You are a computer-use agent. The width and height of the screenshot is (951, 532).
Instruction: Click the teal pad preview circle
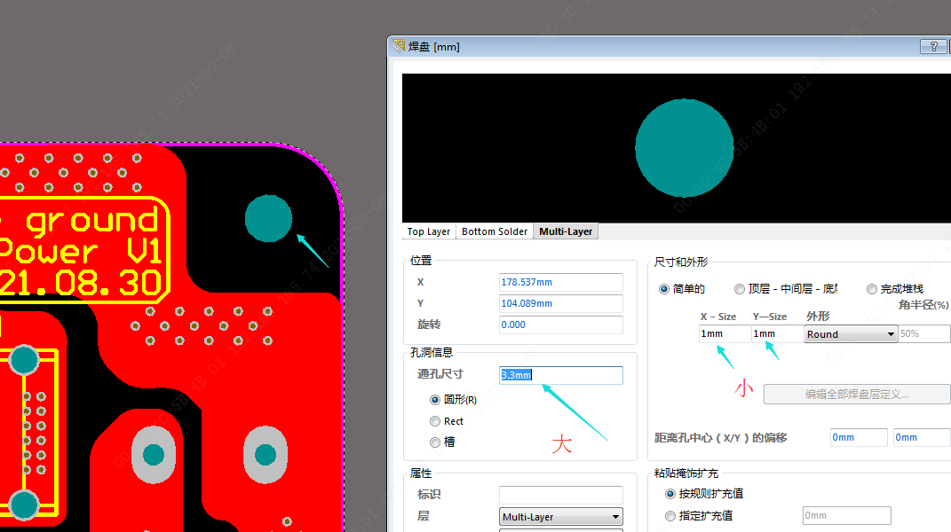point(684,147)
